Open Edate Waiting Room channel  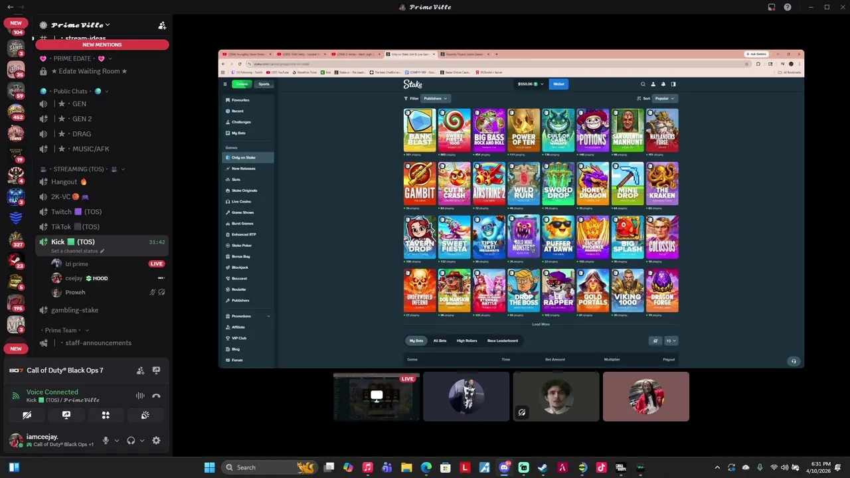click(102, 71)
